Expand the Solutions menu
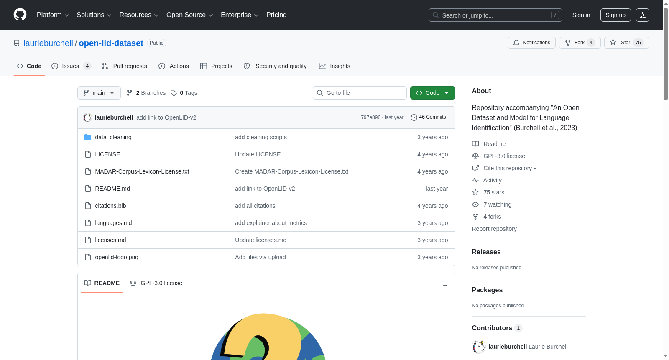This screenshot has height=360, width=669. point(94,15)
